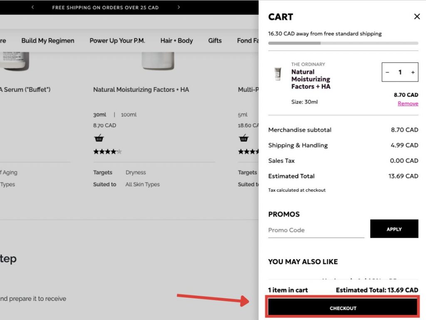The height and width of the screenshot is (320, 426).
Task: Select the 30ml size option
Action: [100, 115]
